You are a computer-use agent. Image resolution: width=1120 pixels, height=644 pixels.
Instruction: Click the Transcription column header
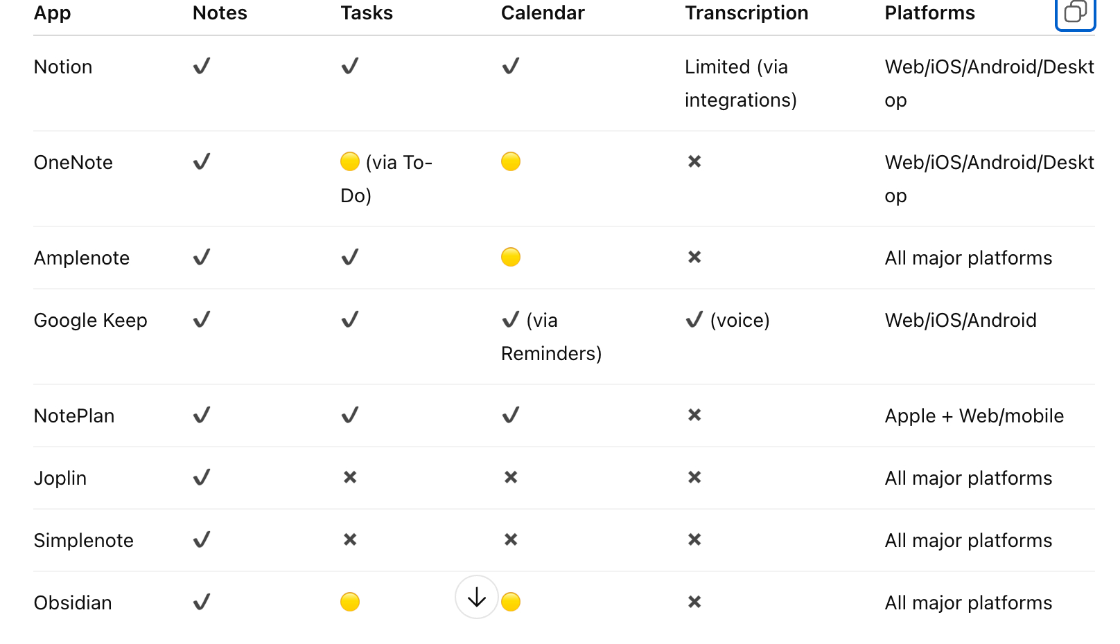pyautogui.click(x=746, y=13)
